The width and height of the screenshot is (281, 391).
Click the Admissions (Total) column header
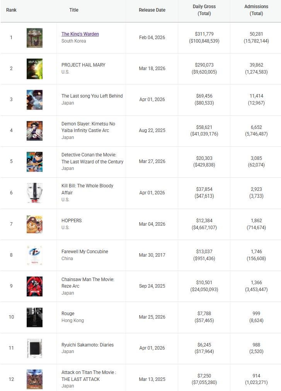tap(256, 10)
